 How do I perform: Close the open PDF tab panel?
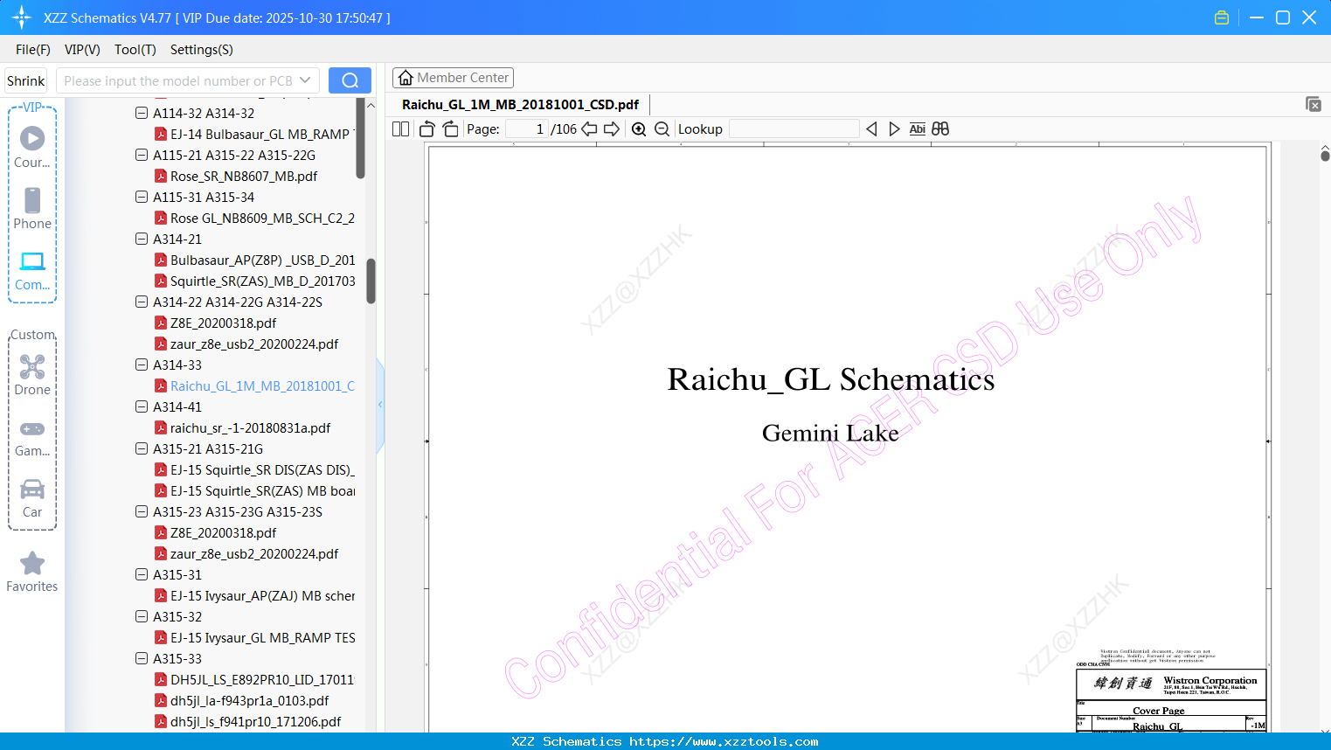[1313, 104]
